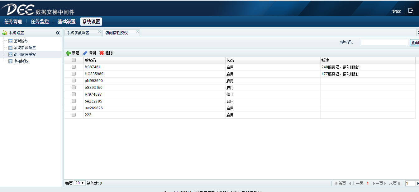This screenshot has width=419, height=192.
Task: Open the 任务监控 menu
Action: [40, 22]
